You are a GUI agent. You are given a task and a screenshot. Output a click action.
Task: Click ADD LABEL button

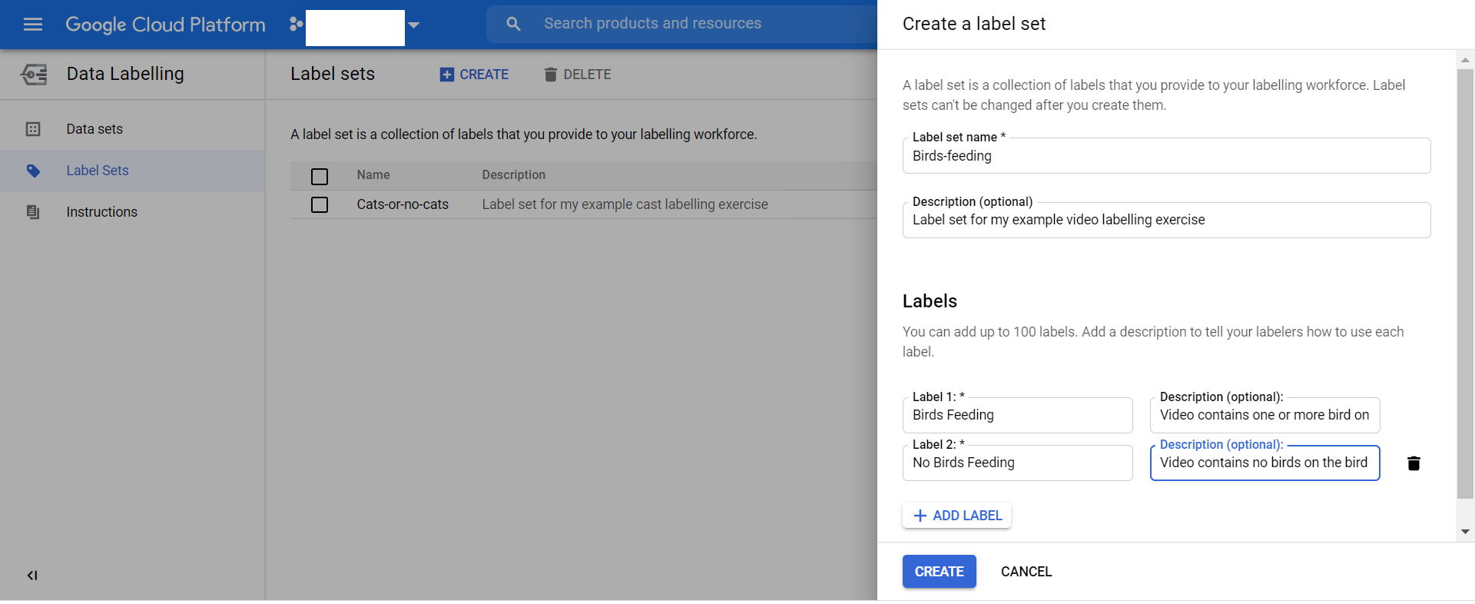tap(956, 516)
